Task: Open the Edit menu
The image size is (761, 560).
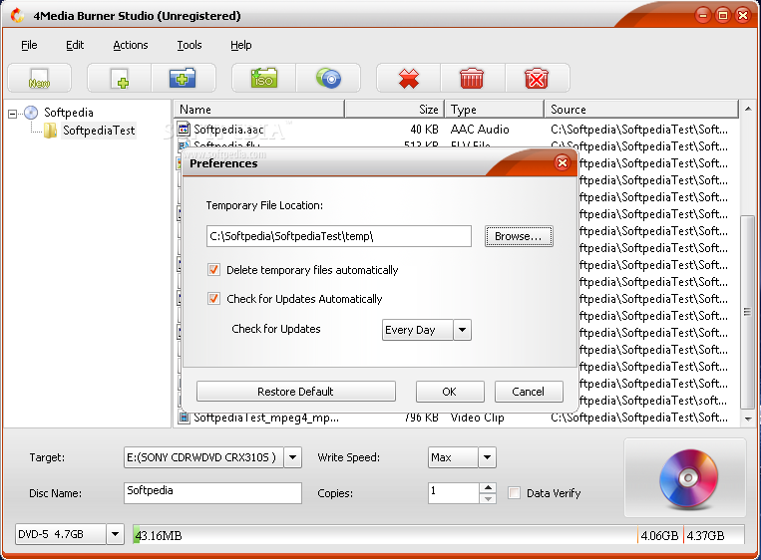Action: [x=75, y=45]
